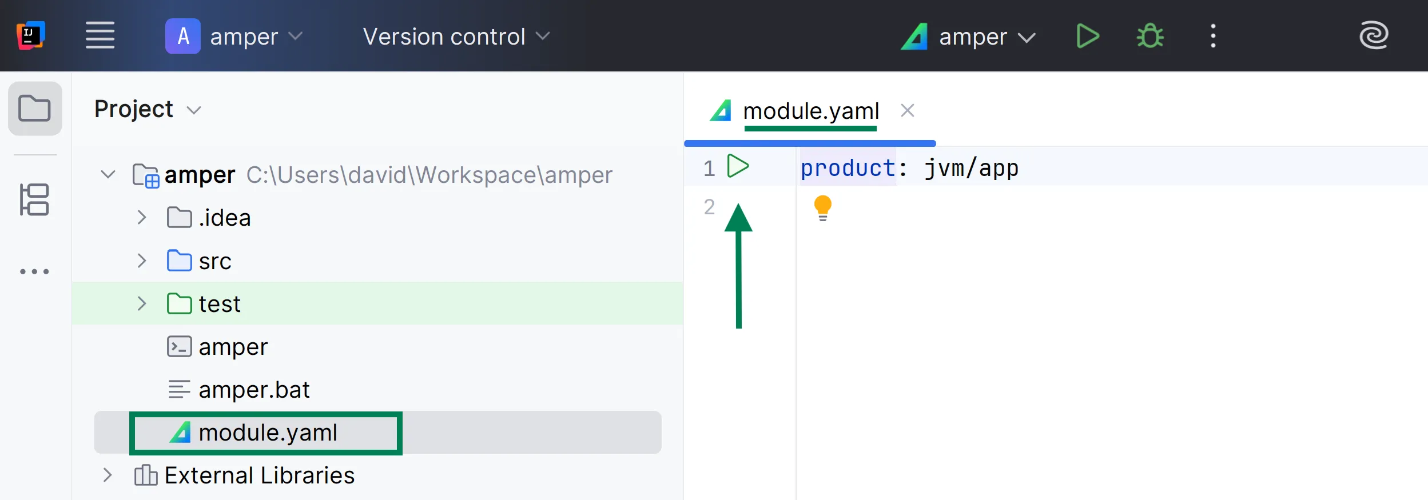Open the amper project dropdown
The image size is (1428, 500).
pyautogui.click(x=234, y=36)
